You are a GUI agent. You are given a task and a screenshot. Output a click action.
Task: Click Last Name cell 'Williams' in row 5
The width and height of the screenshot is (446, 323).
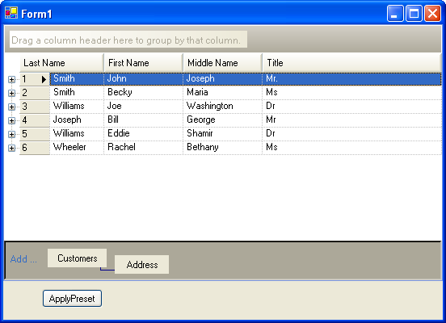[77, 133]
